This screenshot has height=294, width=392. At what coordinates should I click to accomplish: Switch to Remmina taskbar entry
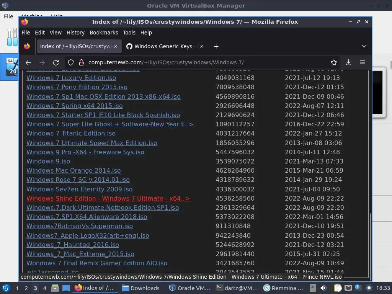point(284,288)
